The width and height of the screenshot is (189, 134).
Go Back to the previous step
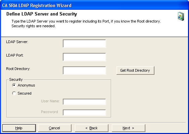[x=92, y=128]
